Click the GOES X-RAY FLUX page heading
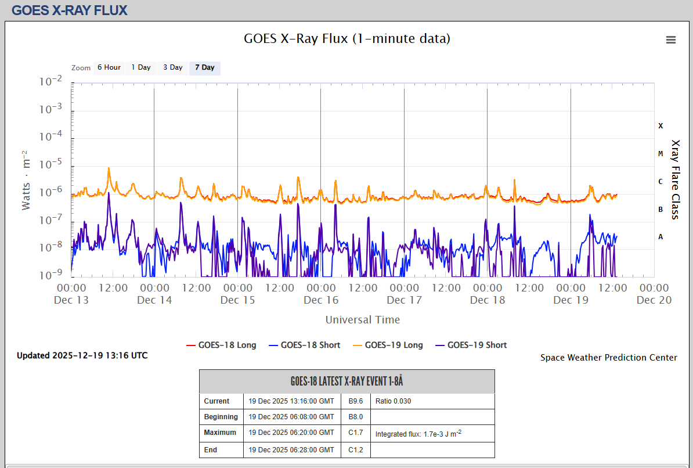 click(x=70, y=10)
